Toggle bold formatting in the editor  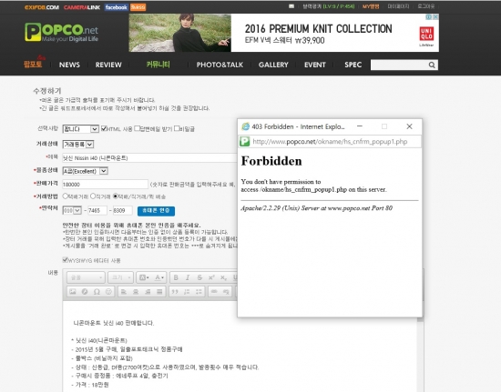pos(176,277)
